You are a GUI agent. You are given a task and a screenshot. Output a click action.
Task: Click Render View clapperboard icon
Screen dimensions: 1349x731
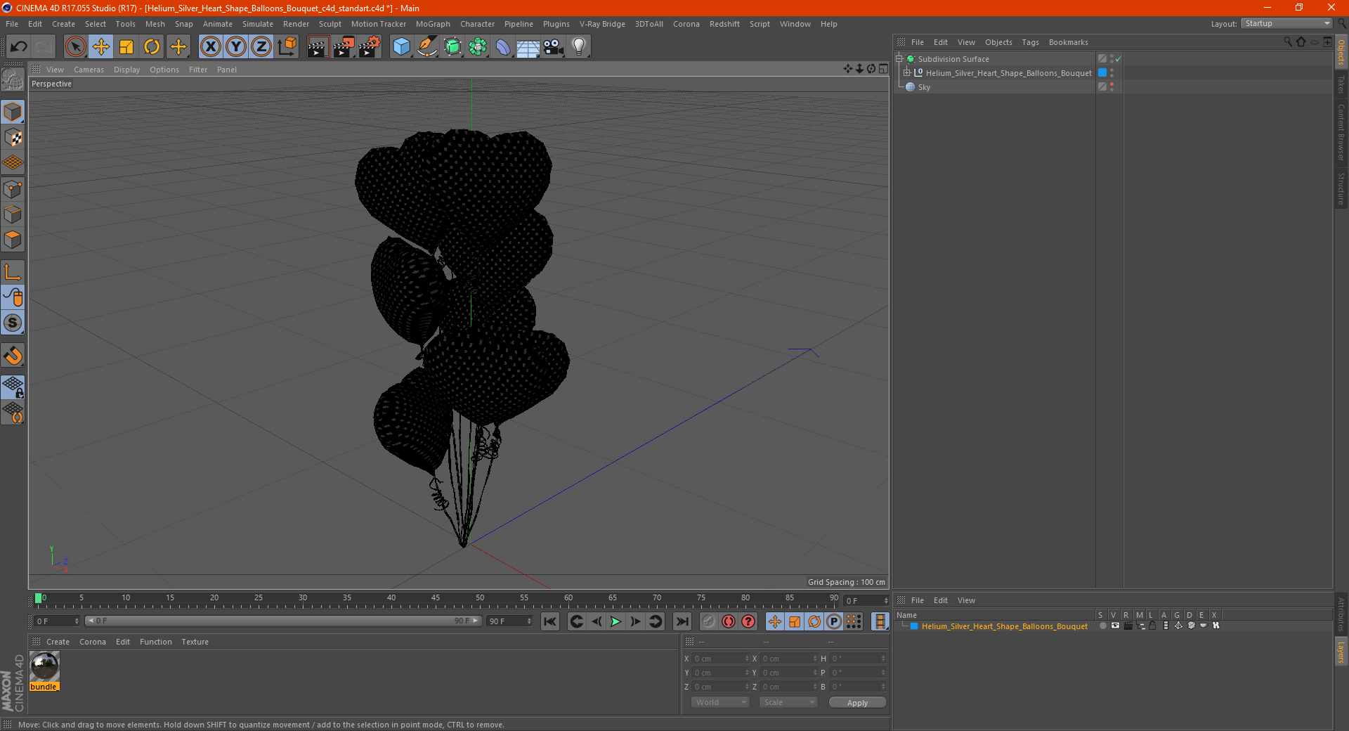pos(318,47)
